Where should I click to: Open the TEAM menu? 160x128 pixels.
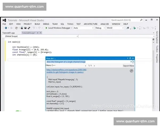pyautogui.click(x=55, y=24)
